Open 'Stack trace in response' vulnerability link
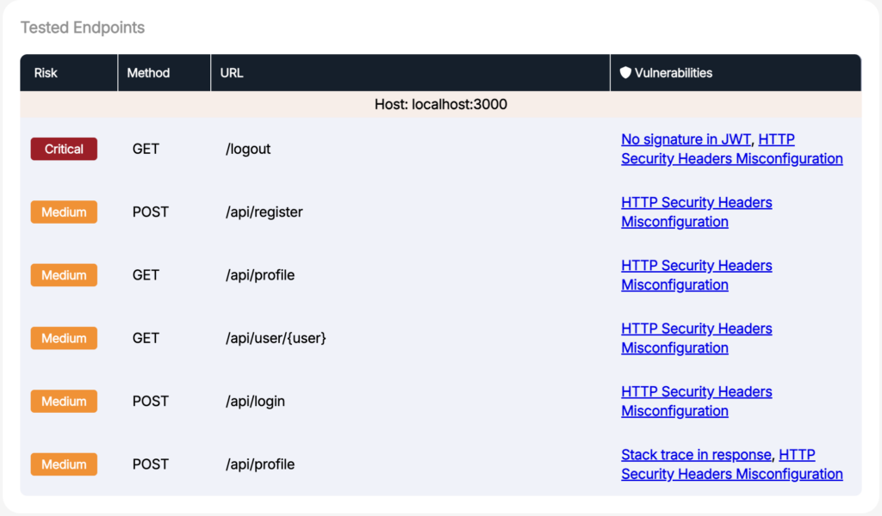882x516 pixels. tap(697, 454)
